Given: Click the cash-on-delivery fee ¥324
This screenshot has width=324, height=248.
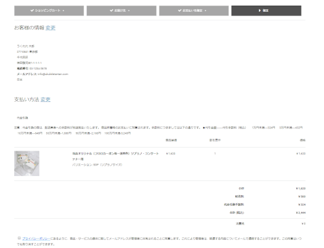Looking at the screenshot, I should point(302,205).
